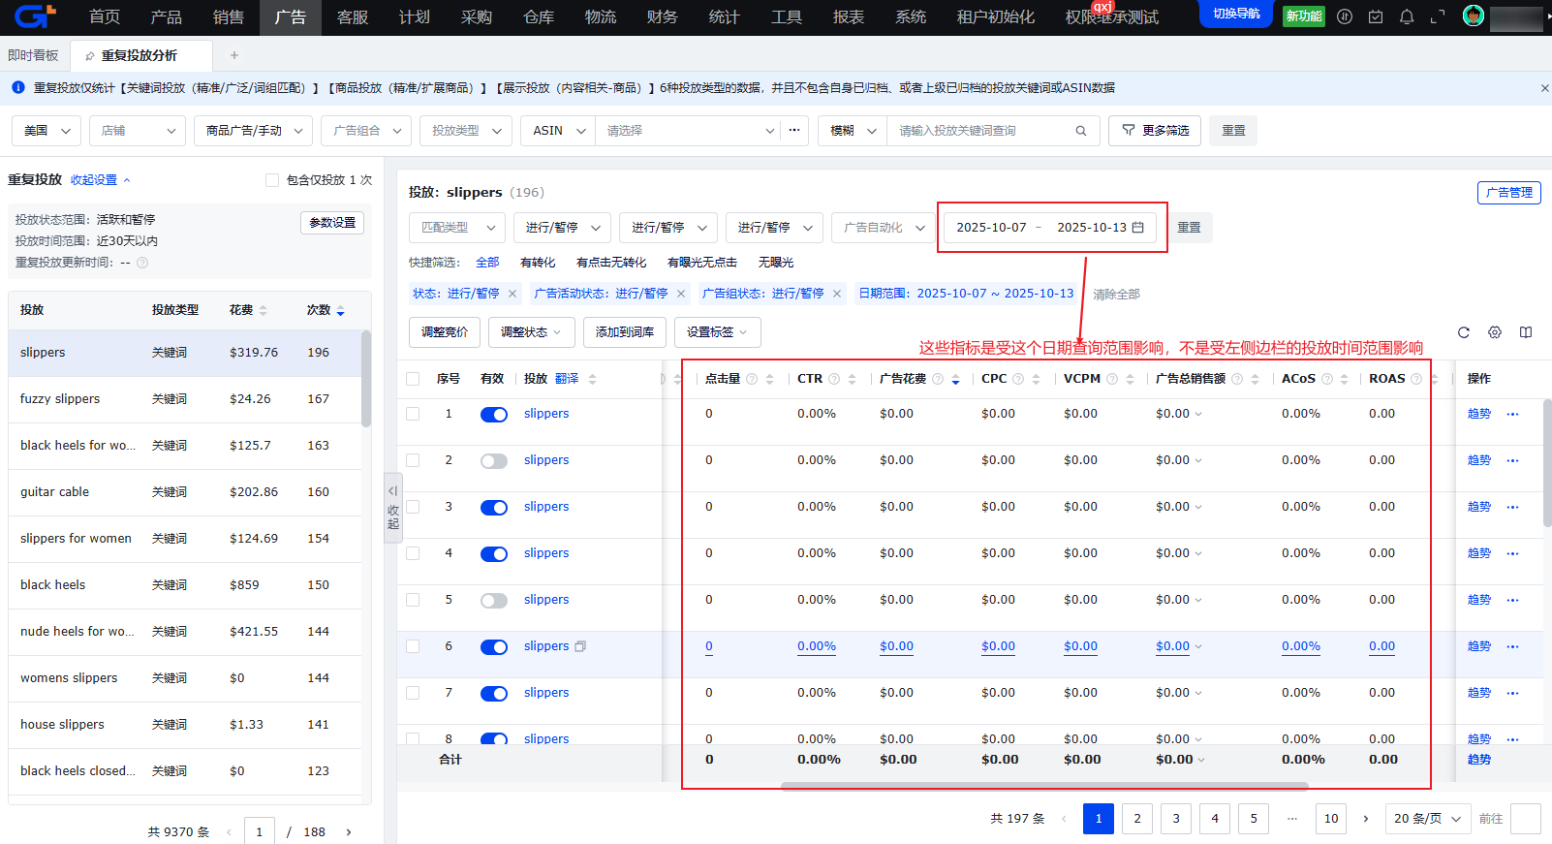Viewport: 1552px width, 844px height.
Task: Open the 20 条/页 page size selector
Action: (1427, 819)
